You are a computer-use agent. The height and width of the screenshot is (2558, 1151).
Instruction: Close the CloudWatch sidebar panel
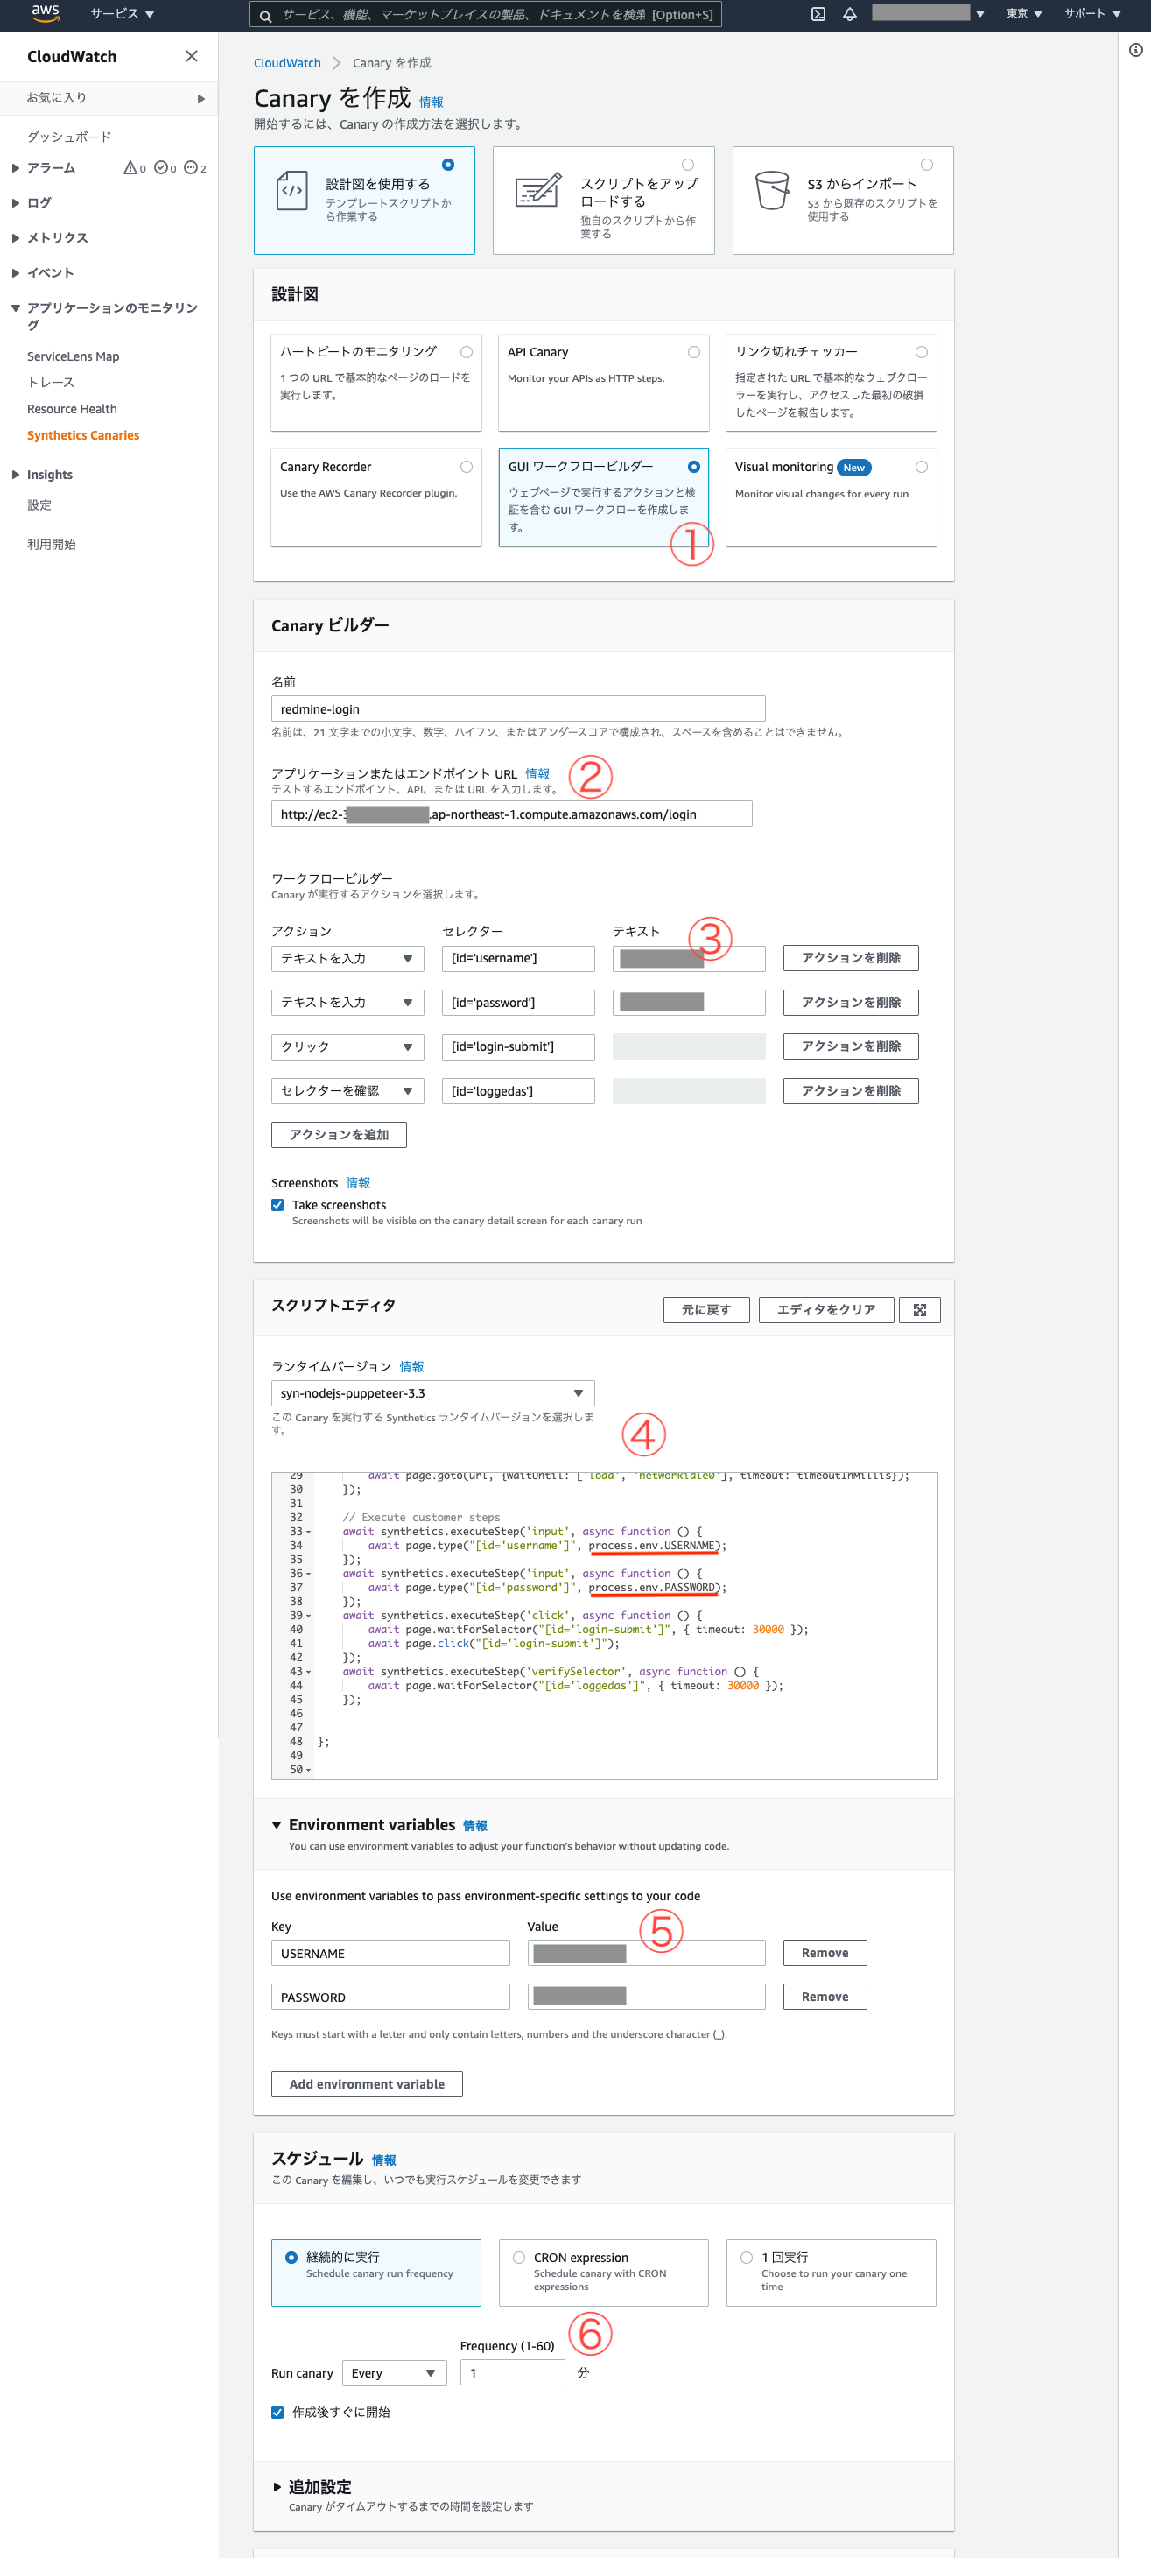point(192,57)
